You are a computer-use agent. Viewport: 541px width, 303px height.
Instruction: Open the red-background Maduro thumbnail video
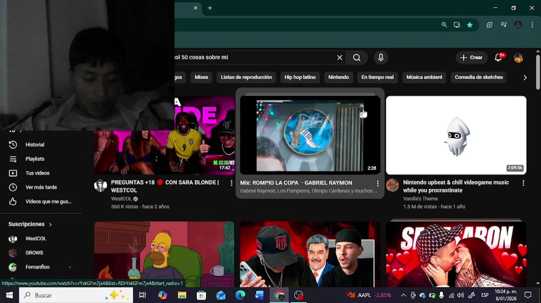[310, 254]
